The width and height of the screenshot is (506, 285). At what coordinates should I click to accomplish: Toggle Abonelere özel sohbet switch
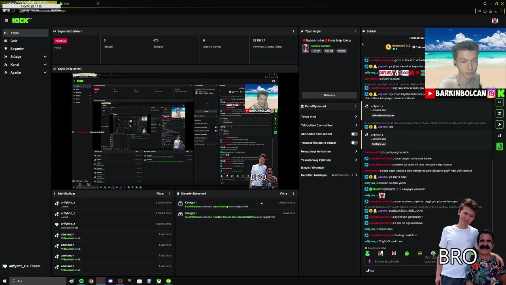[x=354, y=134]
